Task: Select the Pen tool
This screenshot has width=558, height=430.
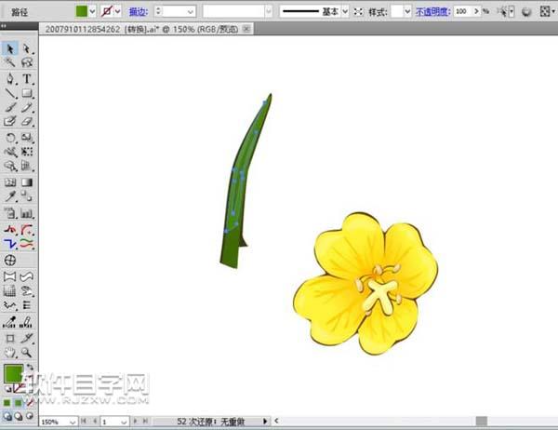Action: 10,78
